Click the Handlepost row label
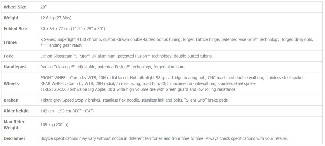Screen dimensions: 325x146 (x=15, y=67)
